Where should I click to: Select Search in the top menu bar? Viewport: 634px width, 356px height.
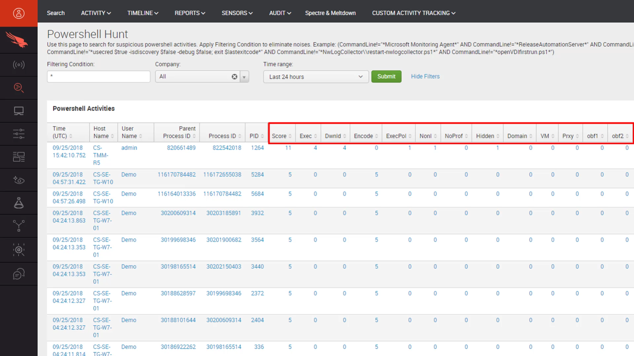click(x=55, y=13)
